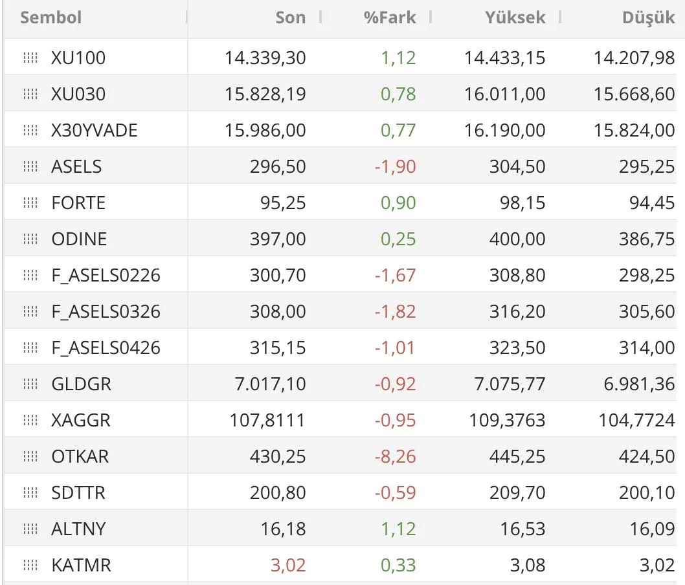The width and height of the screenshot is (685, 585).
Task: Click the drag handle beside OTKAR
Action: coord(30,457)
